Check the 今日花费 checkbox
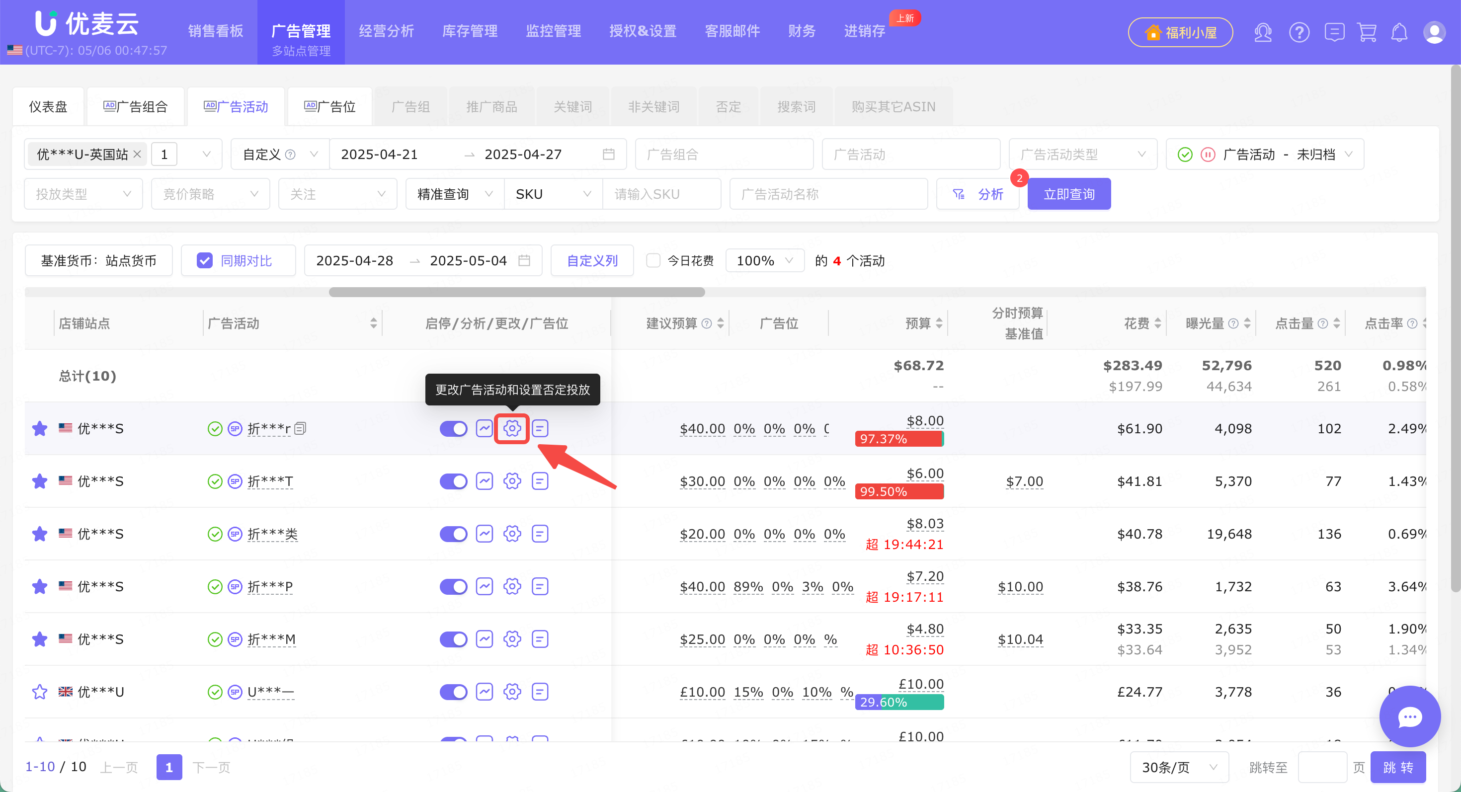Viewport: 1461px width, 792px height. tap(653, 261)
